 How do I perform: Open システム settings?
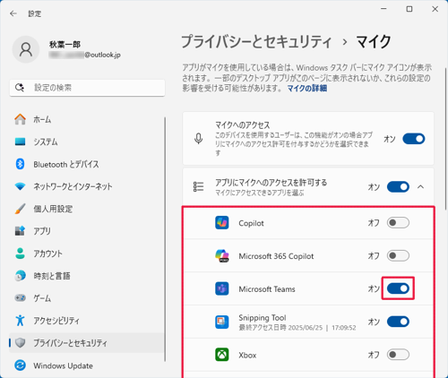click(87, 142)
